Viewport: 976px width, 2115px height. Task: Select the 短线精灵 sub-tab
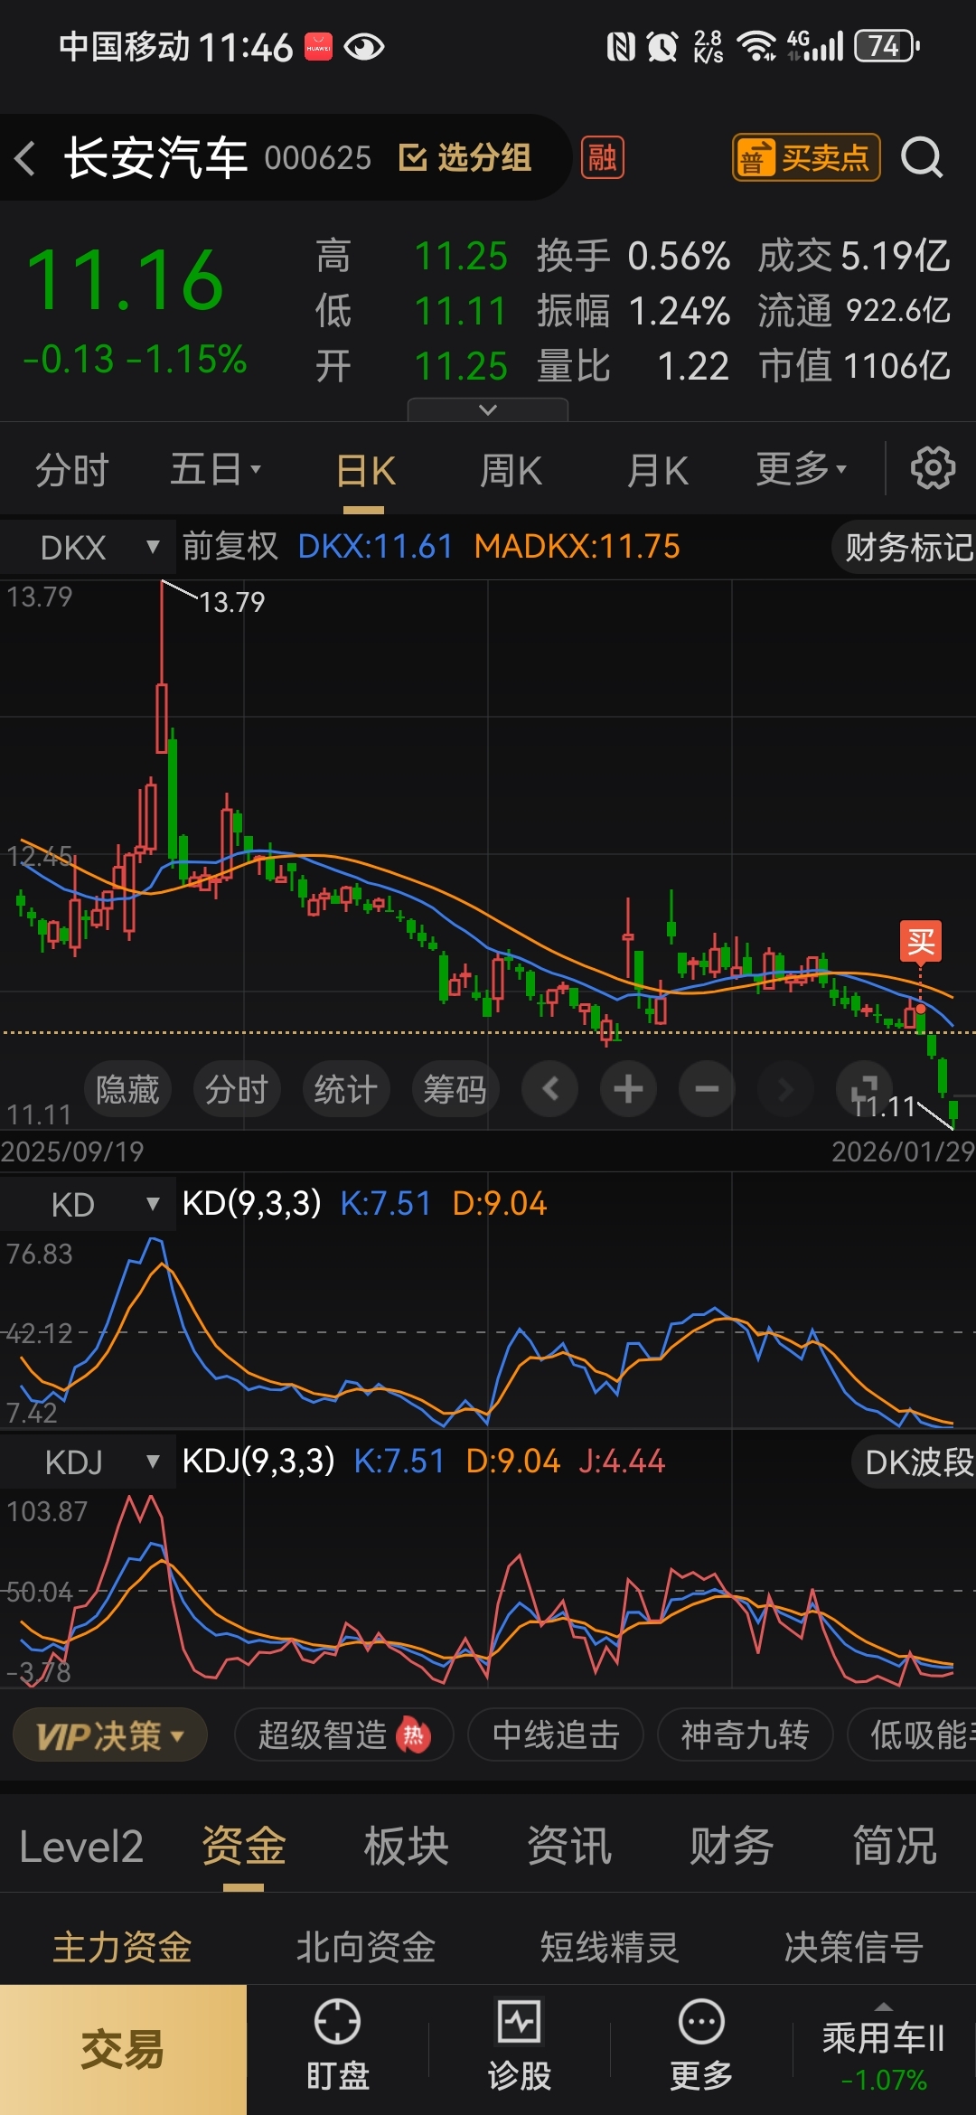tap(610, 1948)
